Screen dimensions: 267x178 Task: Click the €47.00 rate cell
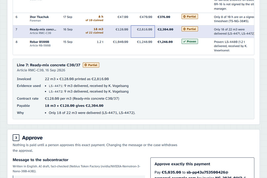coord(123,17)
